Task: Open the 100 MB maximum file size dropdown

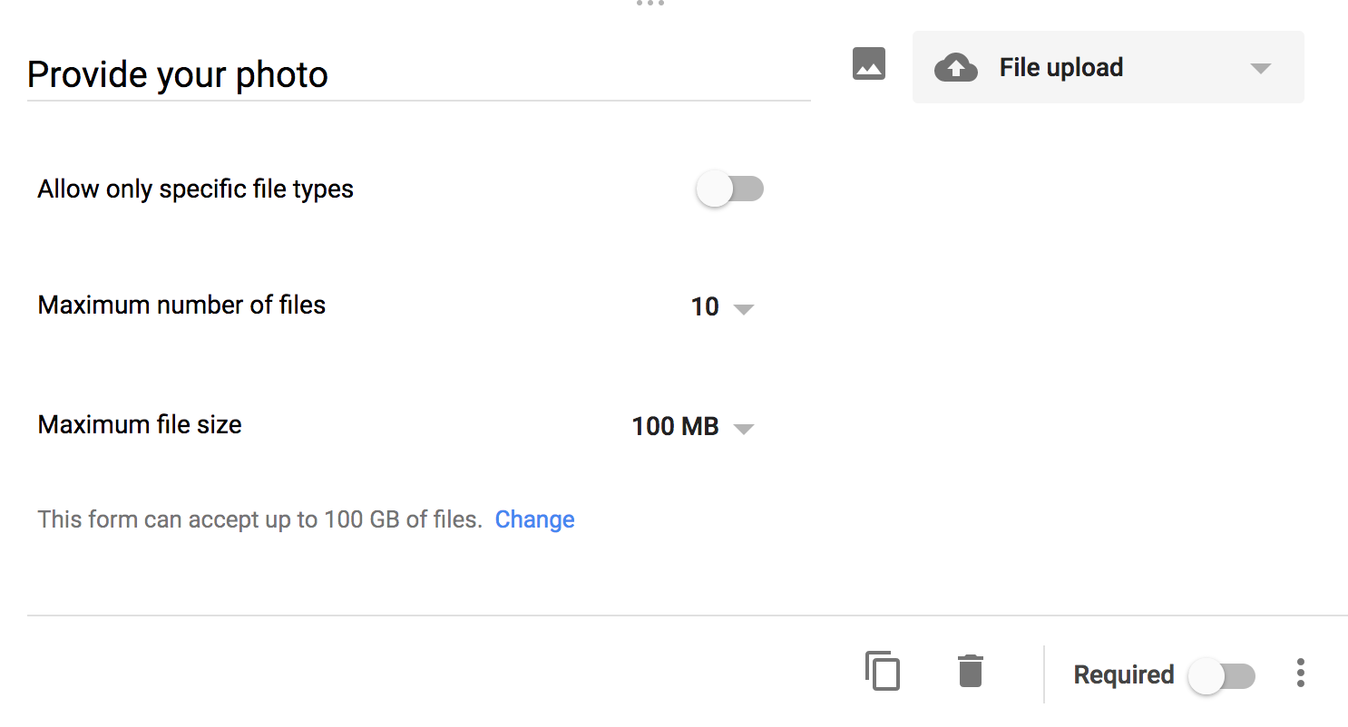Action: 692,426
